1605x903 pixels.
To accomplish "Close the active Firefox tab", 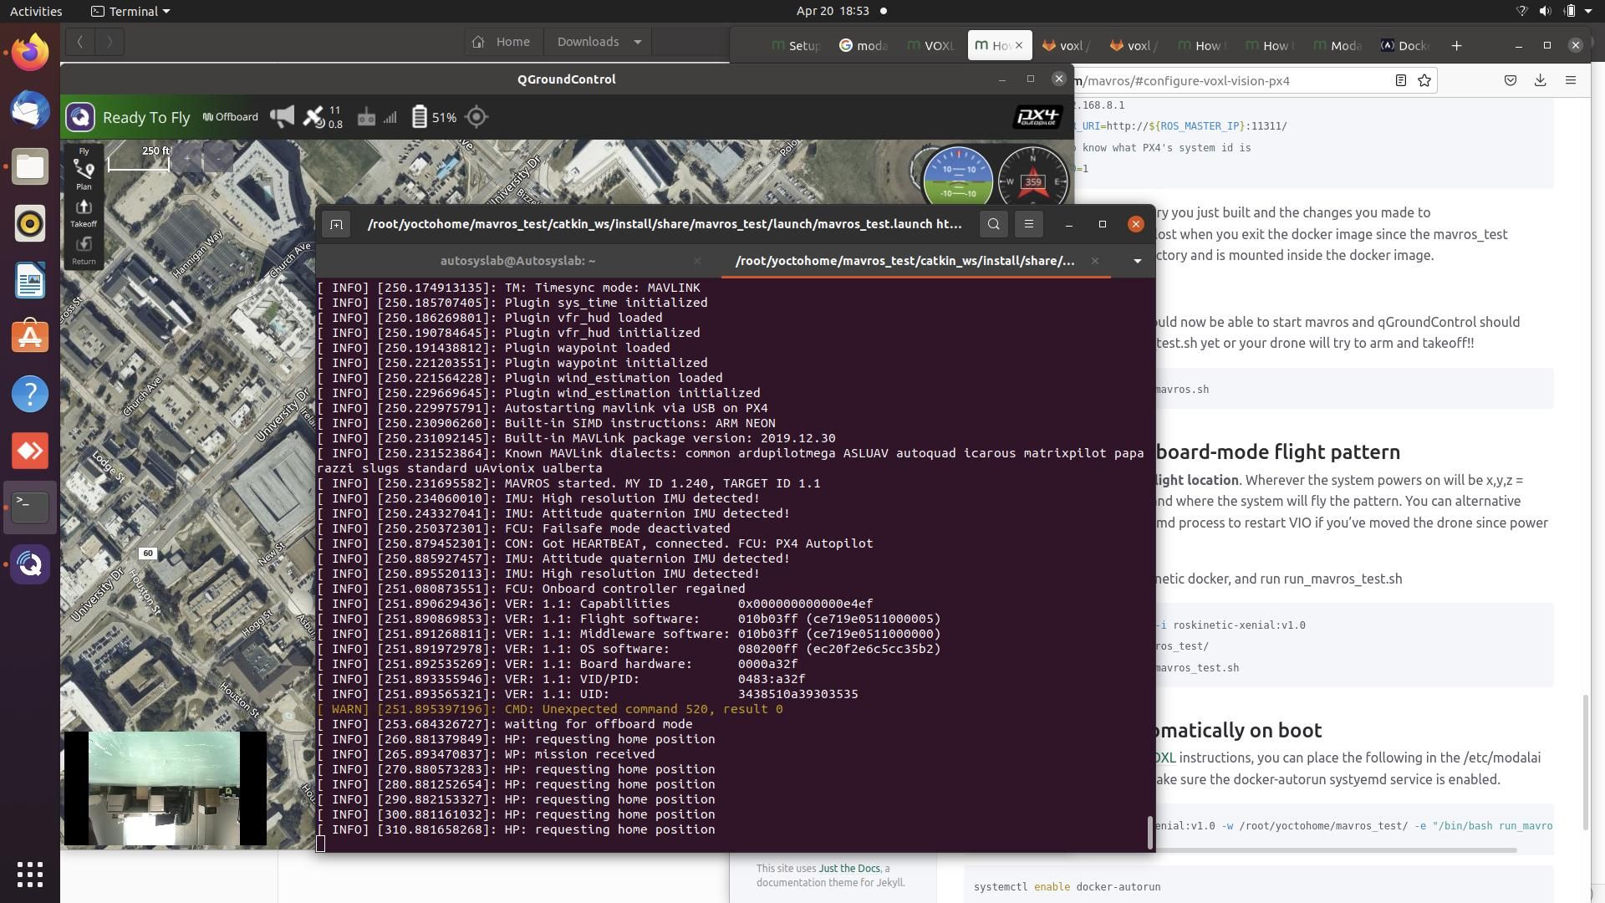I will pos(1018,45).
